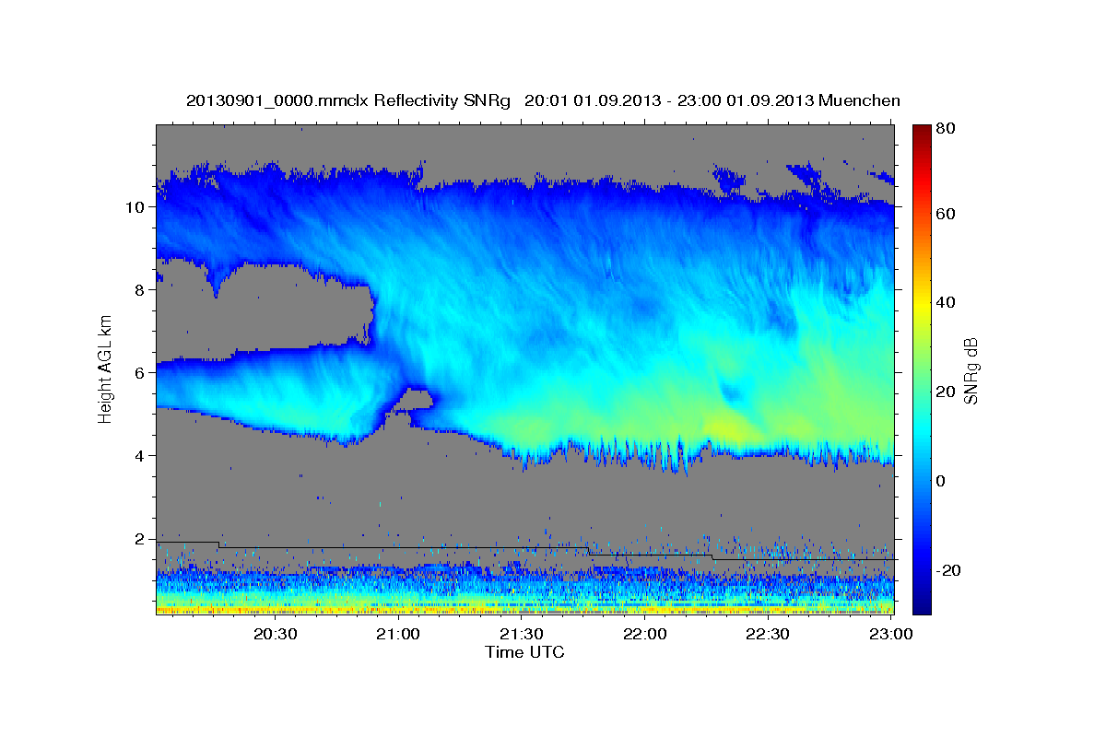Select the 21:00 time tick label

pyautogui.click(x=399, y=634)
